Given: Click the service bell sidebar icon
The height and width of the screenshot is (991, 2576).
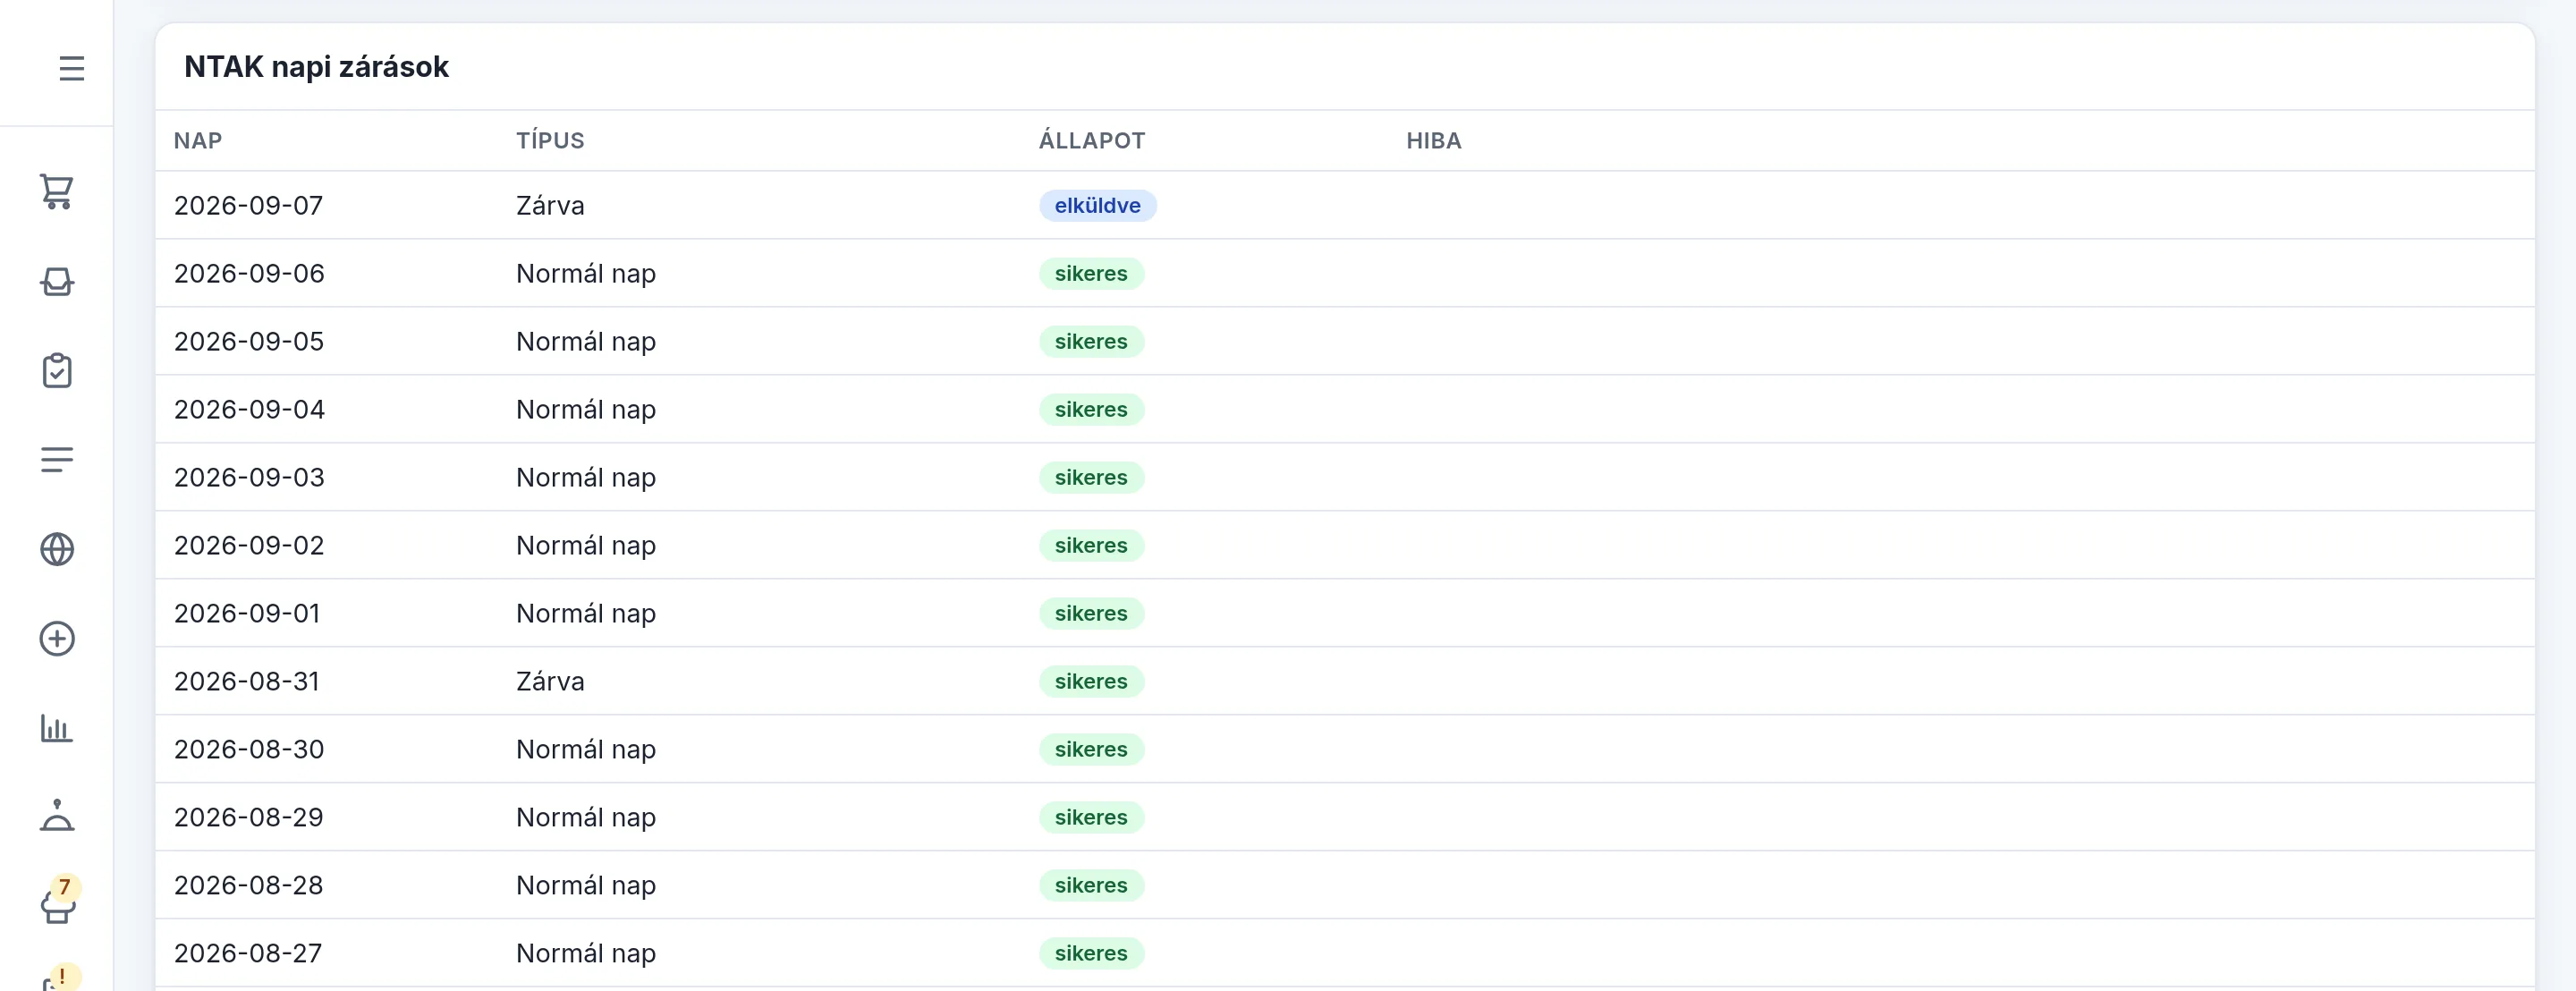Looking at the screenshot, I should (x=57, y=816).
